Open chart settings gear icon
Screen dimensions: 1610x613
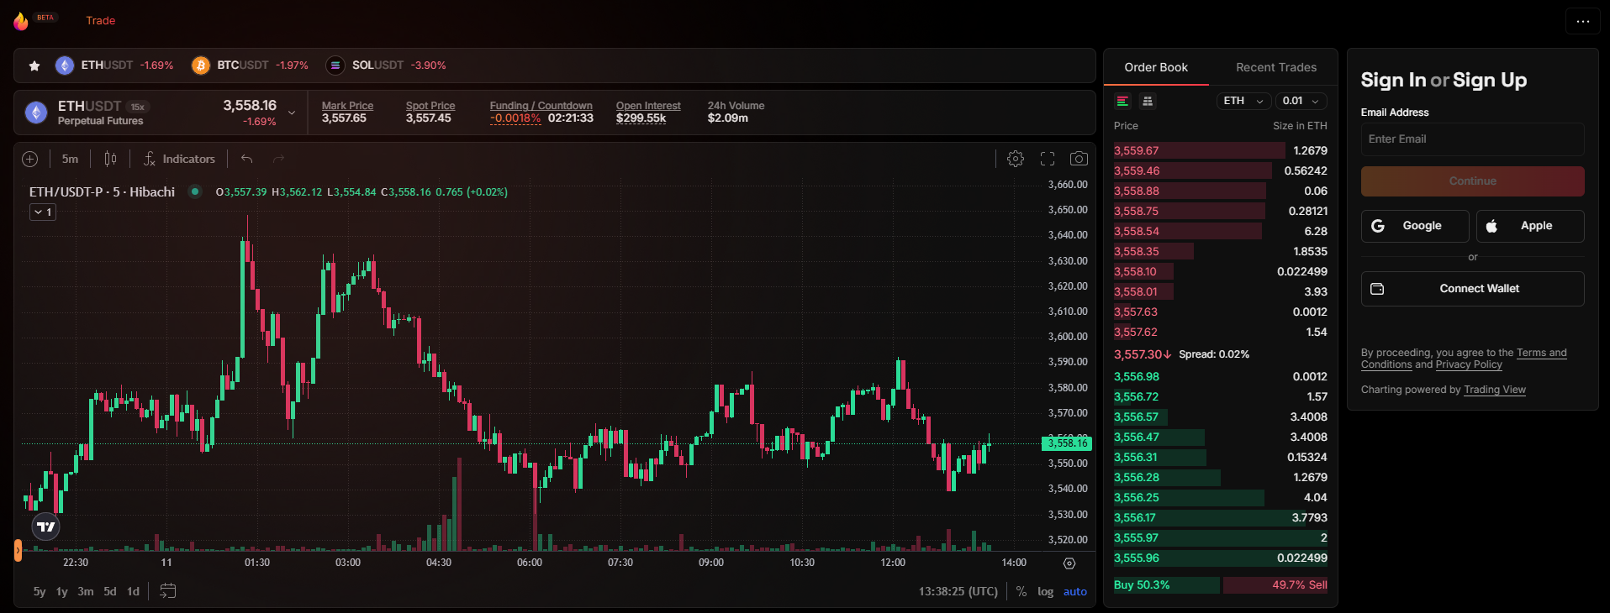pos(1016,159)
